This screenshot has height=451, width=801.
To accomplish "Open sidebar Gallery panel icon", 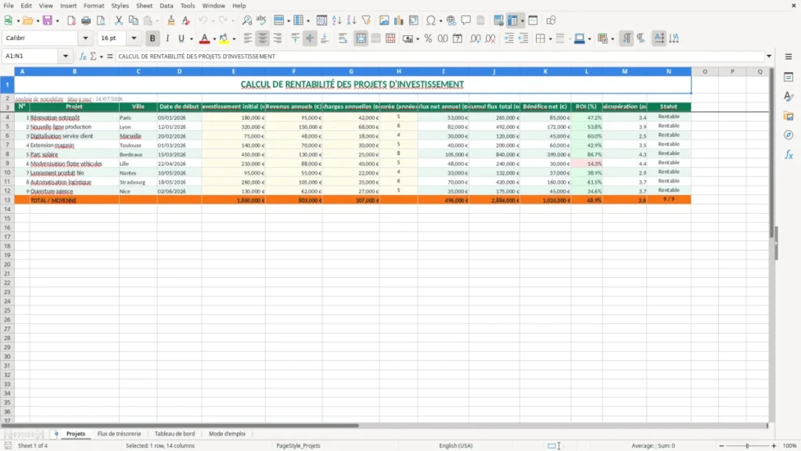I will click(788, 116).
